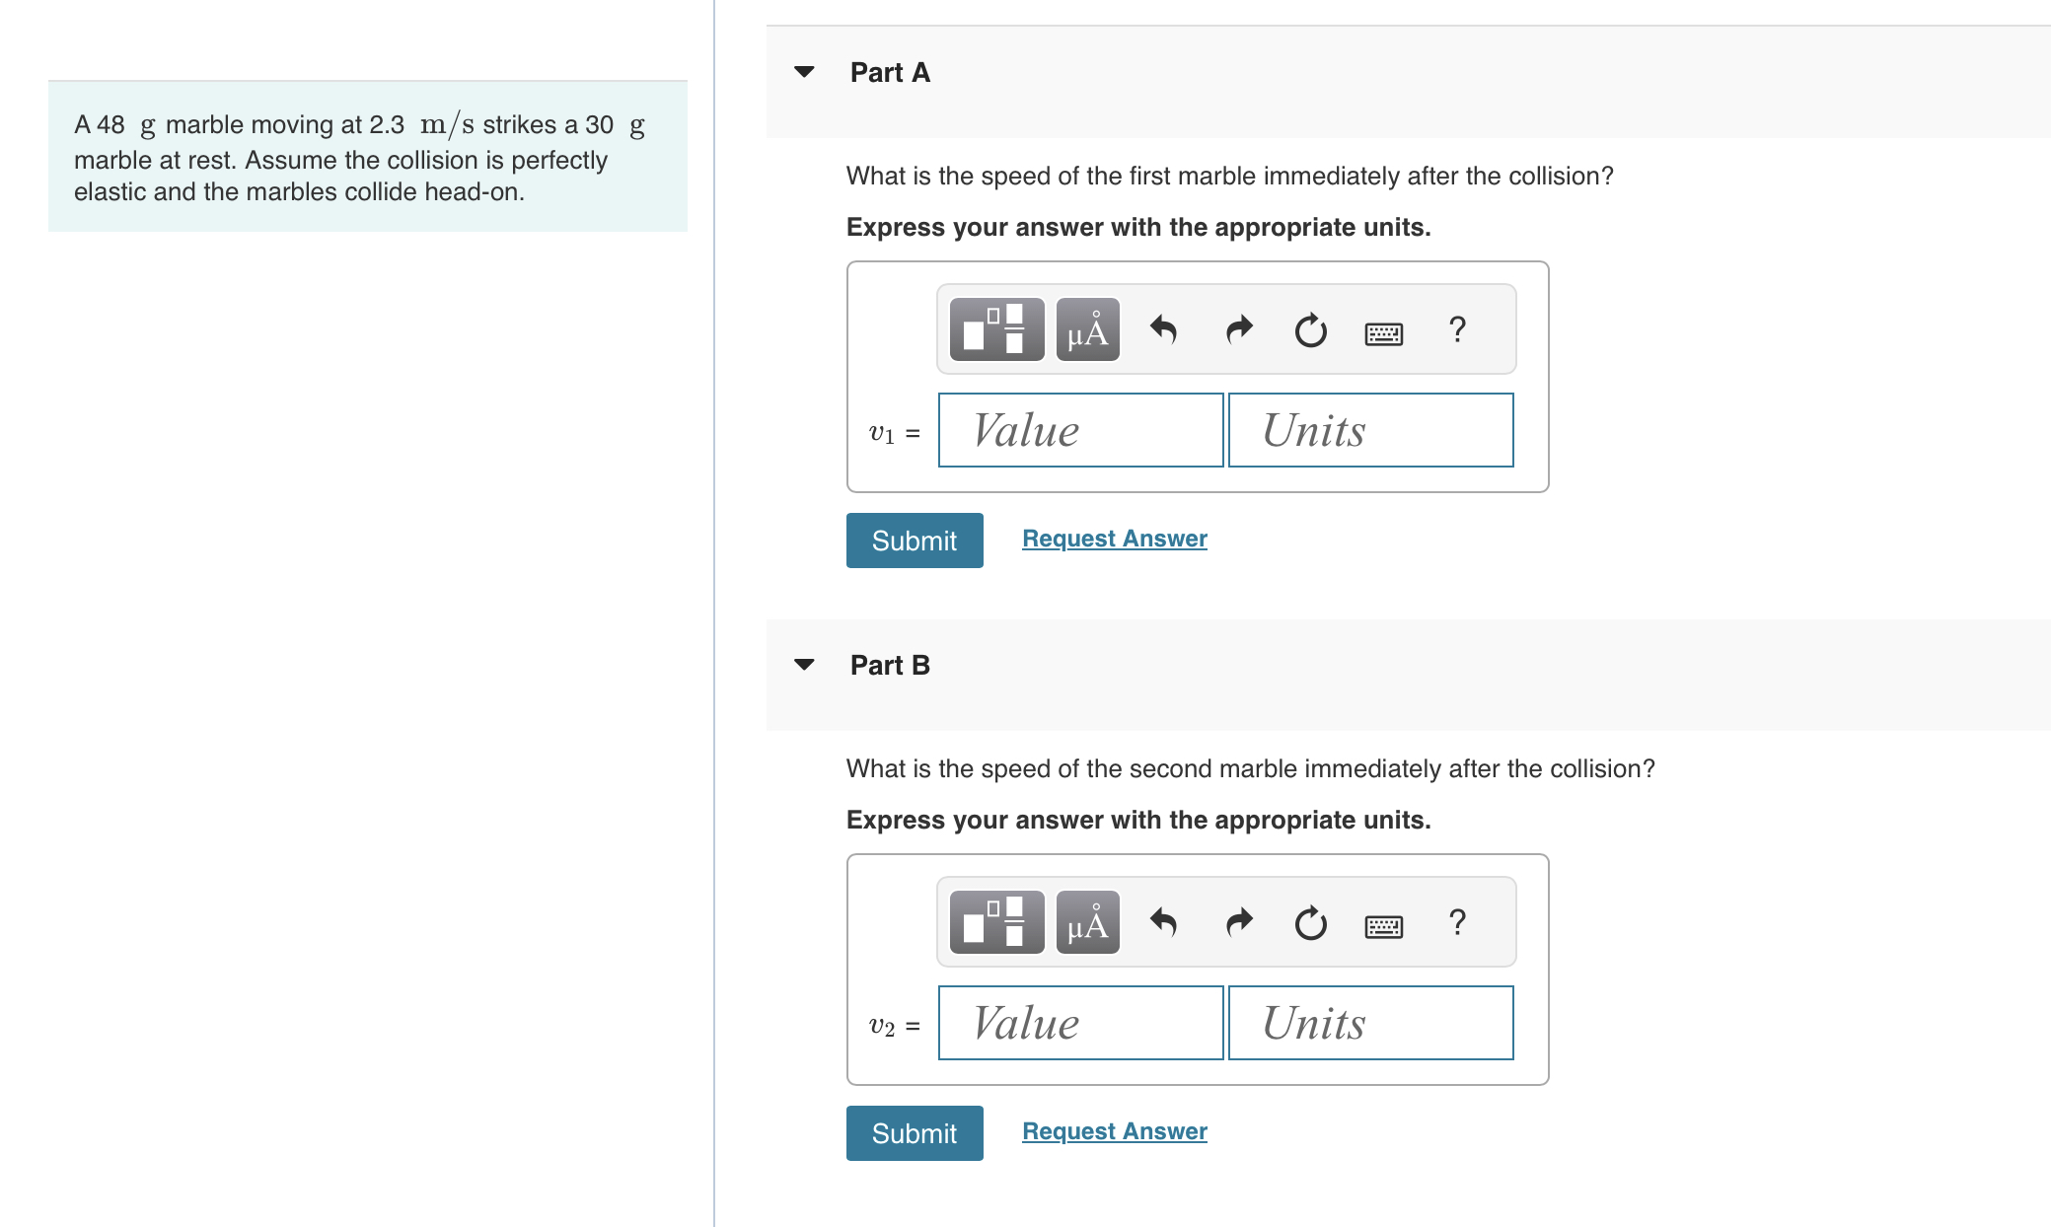The height and width of the screenshot is (1227, 2051).
Task: Submit the Part B answer
Action: coord(915,1133)
